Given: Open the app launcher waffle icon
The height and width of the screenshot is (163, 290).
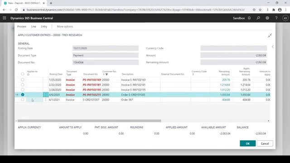Looking at the screenshot, I should pyautogui.click(x=5, y=18).
